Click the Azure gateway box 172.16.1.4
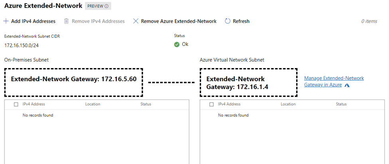This screenshot has width=389, height=164. click(x=249, y=82)
